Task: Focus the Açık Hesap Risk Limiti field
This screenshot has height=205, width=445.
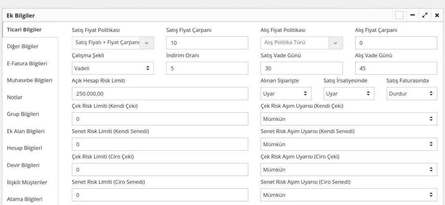Action: tap(160, 94)
